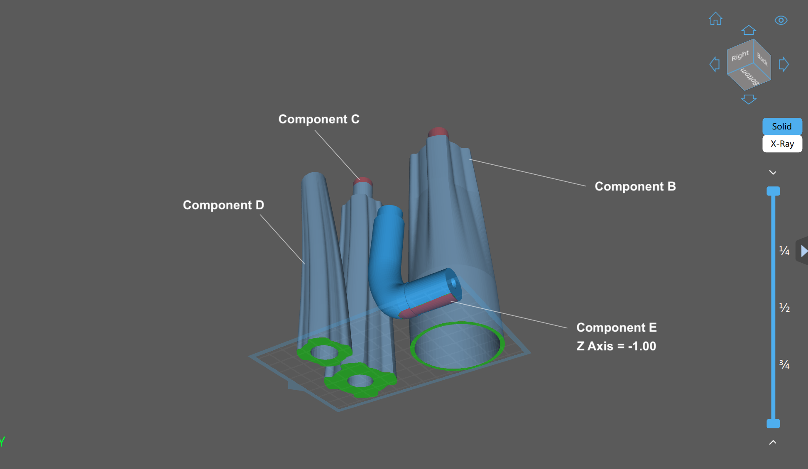This screenshot has width=808, height=469.
Task: Click the X-Ray tab label
Action: click(x=782, y=144)
